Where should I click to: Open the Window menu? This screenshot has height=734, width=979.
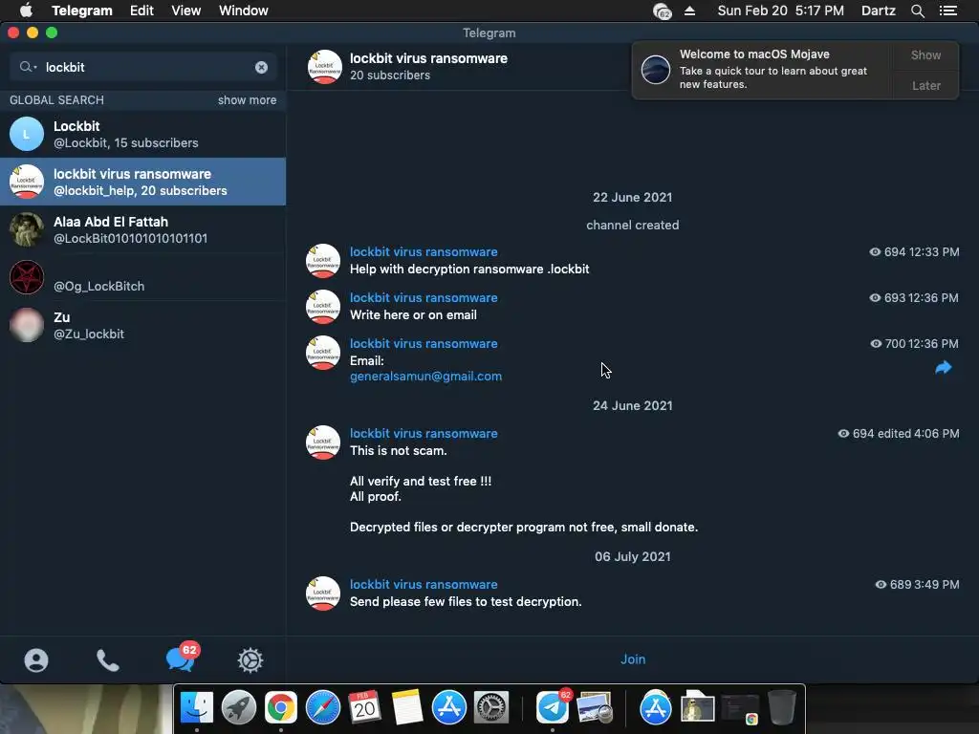(x=244, y=11)
